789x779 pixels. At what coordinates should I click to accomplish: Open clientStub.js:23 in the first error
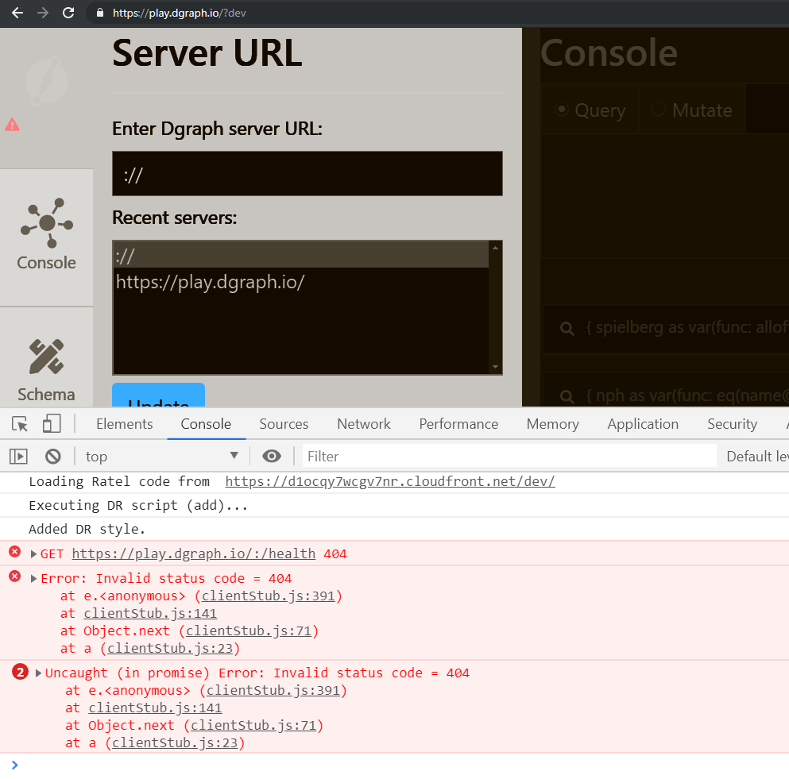pyautogui.click(x=170, y=648)
